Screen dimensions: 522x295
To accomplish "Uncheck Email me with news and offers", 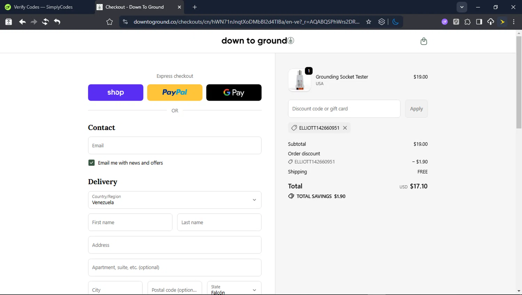I will [x=92, y=163].
